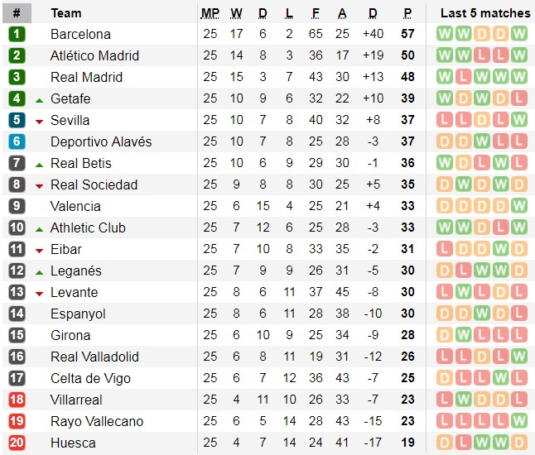Click the Last 5 matches header
The height and width of the screenshot is (455, 535).
coord(485,13)
